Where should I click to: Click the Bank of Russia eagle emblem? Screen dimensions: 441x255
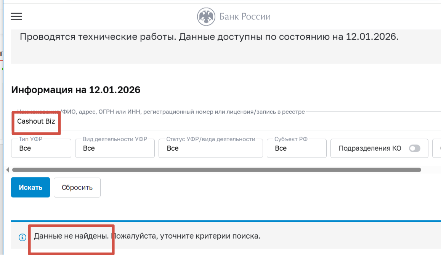click(206, 17)
